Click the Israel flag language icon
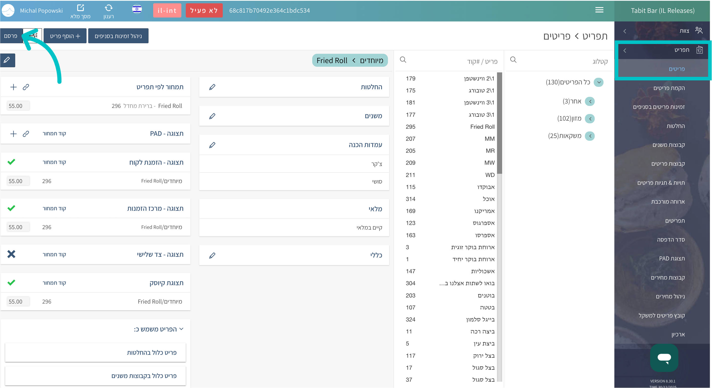The width and height of the screenshot is (712, 388). tap(137, 9)
